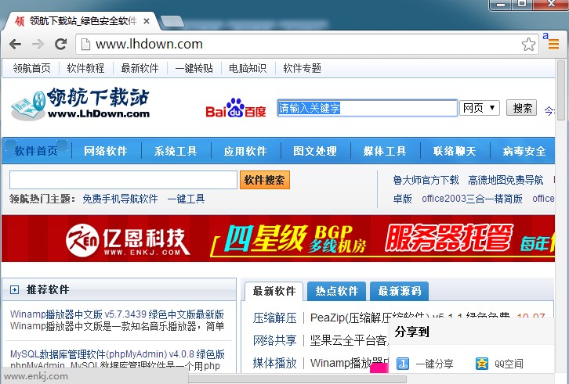Open 软件专题 in top nav
Image resolution: width=569 pixels, height=384 pixels.
point(302,68)
